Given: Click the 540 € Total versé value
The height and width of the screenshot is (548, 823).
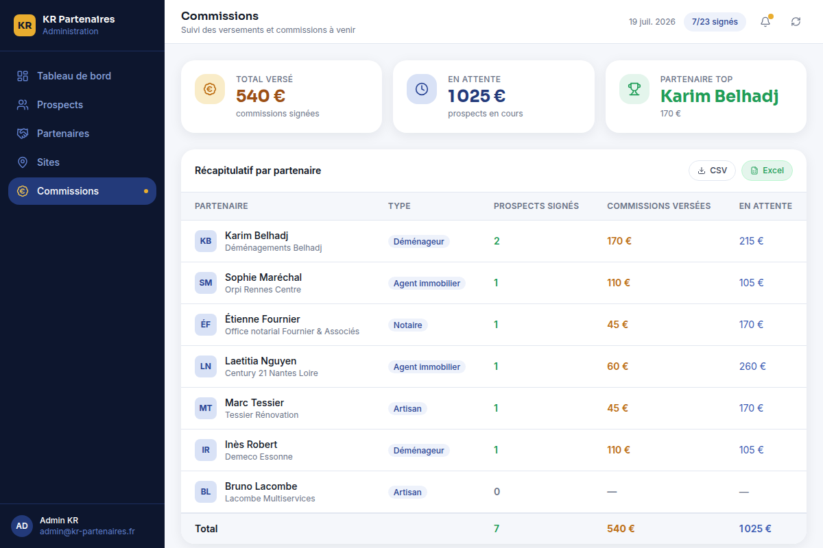Looking at the screenshot, I should click(261, 97).
